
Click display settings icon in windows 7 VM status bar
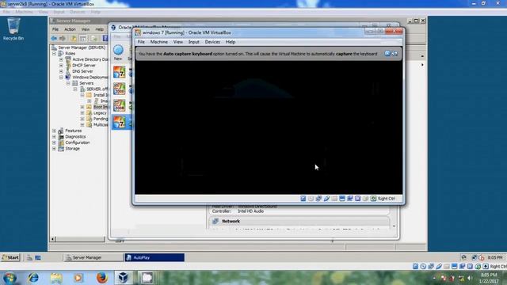pyautogui.click(x=342, y=199)
